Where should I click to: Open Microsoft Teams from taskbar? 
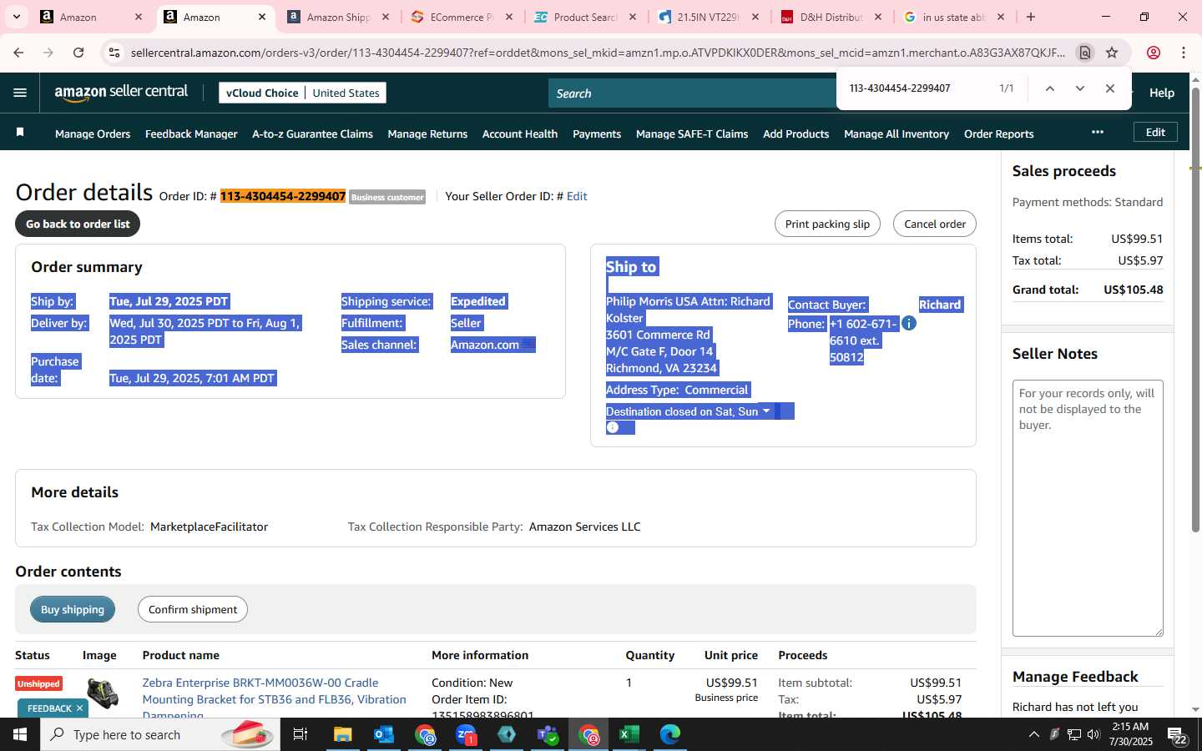[x=548, y=734]
